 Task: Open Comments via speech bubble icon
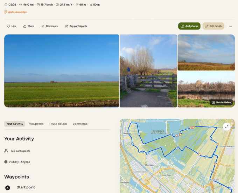(43, 26)
